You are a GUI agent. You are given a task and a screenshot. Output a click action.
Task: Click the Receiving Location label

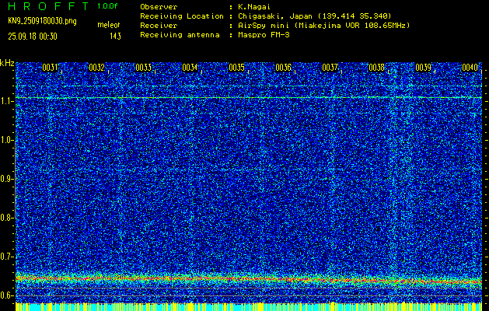tap(182, 16)
